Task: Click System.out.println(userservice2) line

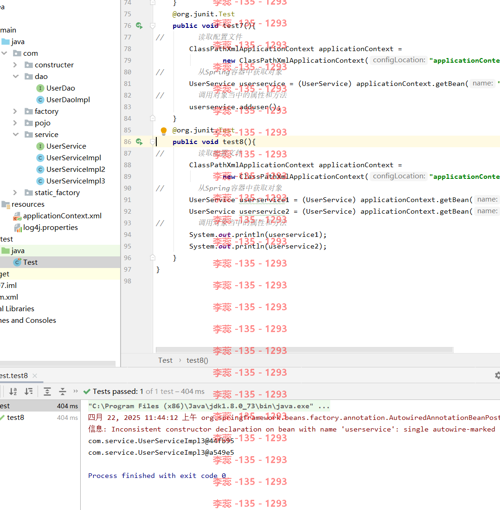Action: click(257, 246)
